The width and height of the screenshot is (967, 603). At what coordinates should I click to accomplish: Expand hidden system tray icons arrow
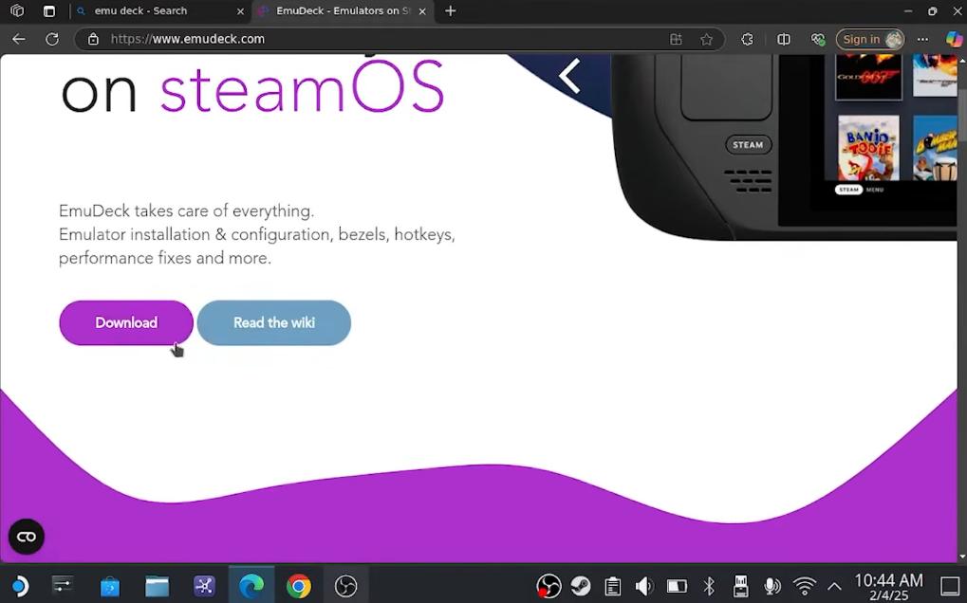coord(834,586)
